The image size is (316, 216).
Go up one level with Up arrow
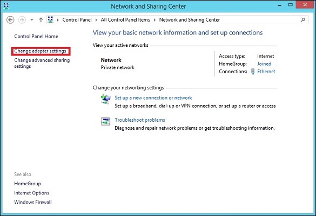(41, 20)
